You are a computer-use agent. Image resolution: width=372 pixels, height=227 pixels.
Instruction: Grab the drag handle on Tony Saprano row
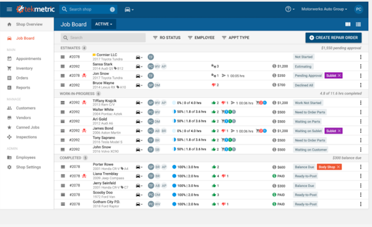tap(63, 140)
